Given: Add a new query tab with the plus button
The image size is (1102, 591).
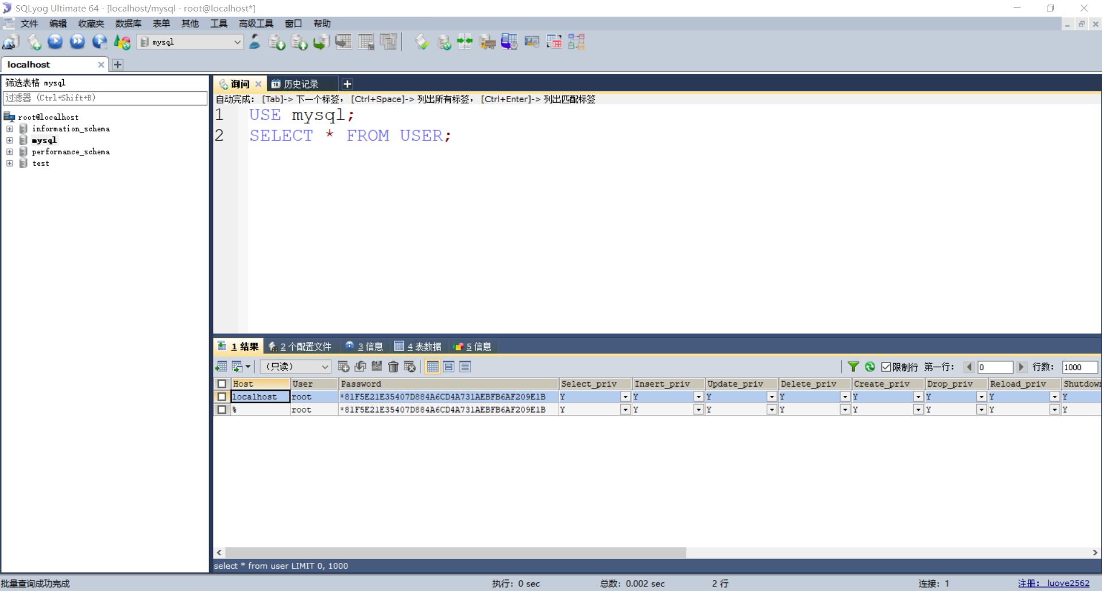Looking at the screenshot, I should tap(347, 84).
